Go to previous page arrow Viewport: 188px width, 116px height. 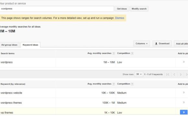[174, 74]
